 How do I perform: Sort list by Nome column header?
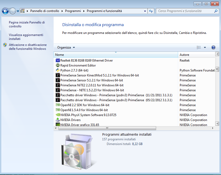click(116, 55)
